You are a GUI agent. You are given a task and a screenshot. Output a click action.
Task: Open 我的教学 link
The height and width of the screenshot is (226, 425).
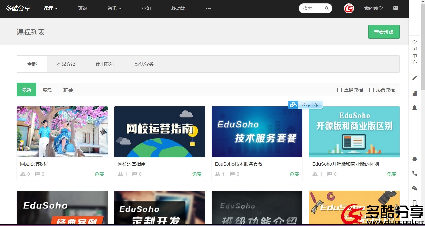[x=374, y=8]
